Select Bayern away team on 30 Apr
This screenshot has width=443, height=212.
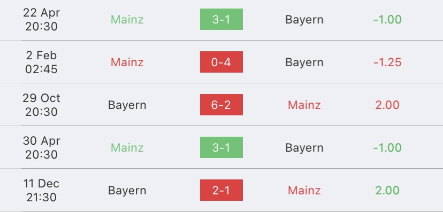304,148
